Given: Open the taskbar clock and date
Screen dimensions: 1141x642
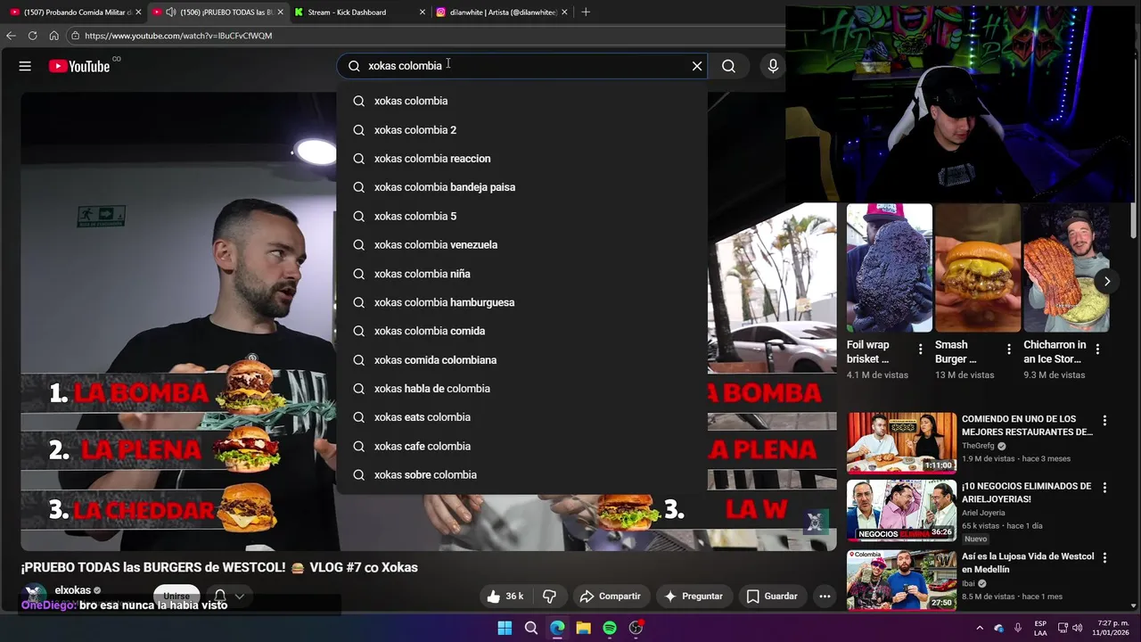Looking at the screenshot, I should point(1111,628).
